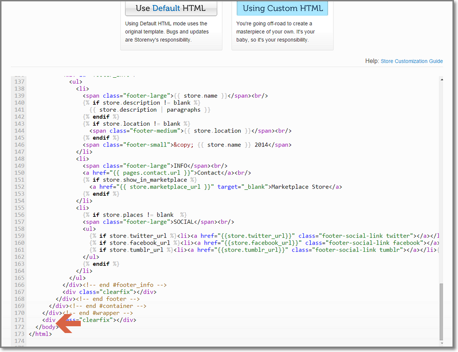The height and width of the screenshot is (352, 458).
Task: Select the Using Custom HTML mode
Action: (282, 8)
